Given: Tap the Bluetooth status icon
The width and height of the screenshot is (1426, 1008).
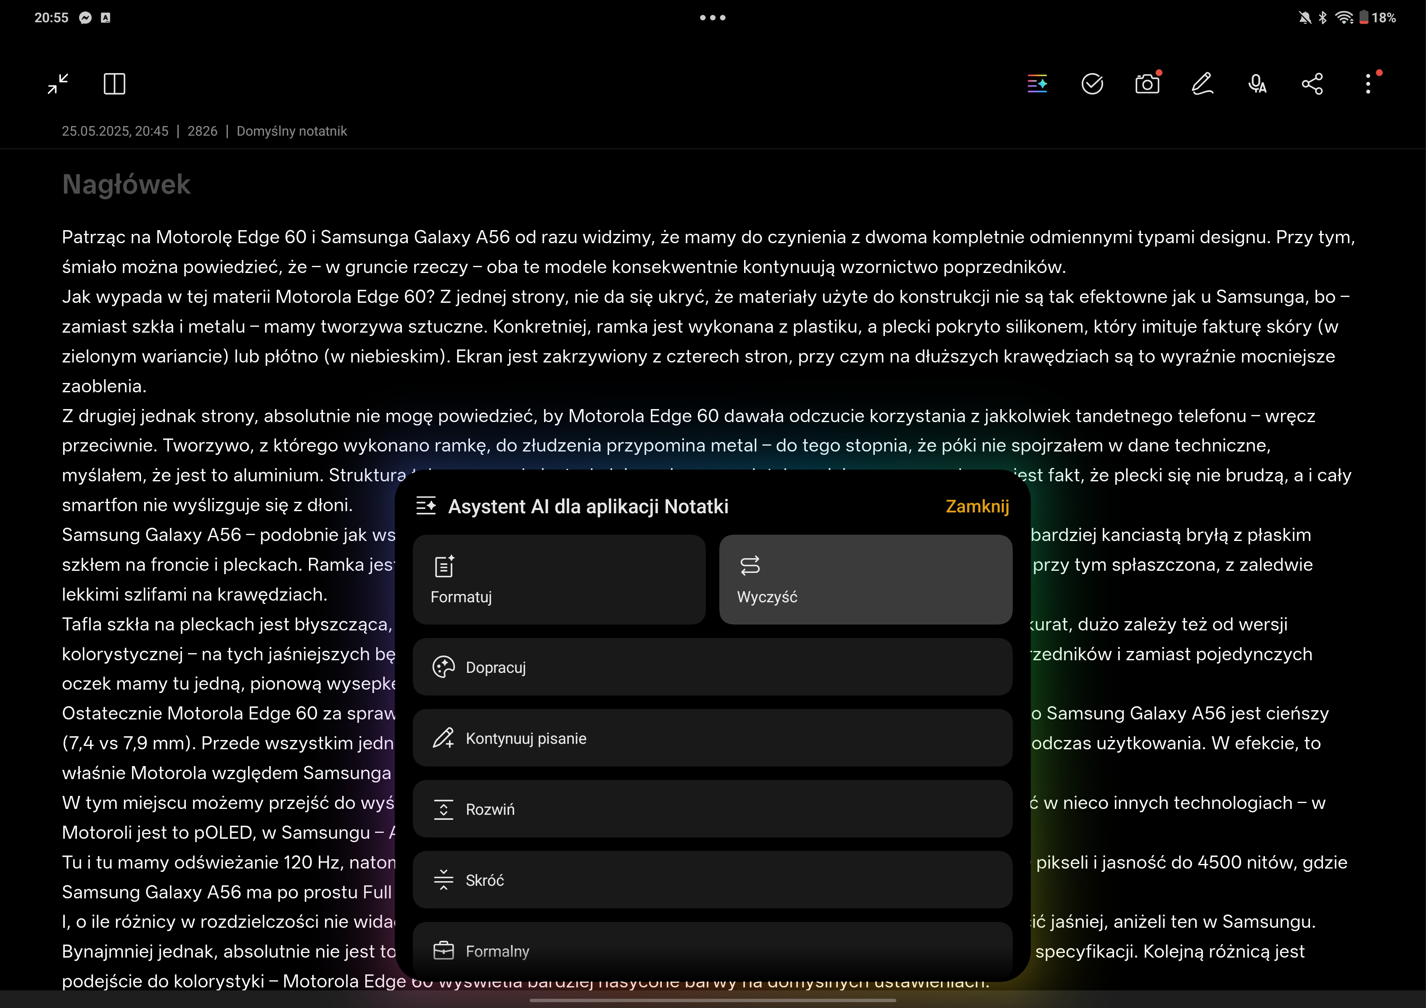Looking at the screenshot, I should 1323,17.
